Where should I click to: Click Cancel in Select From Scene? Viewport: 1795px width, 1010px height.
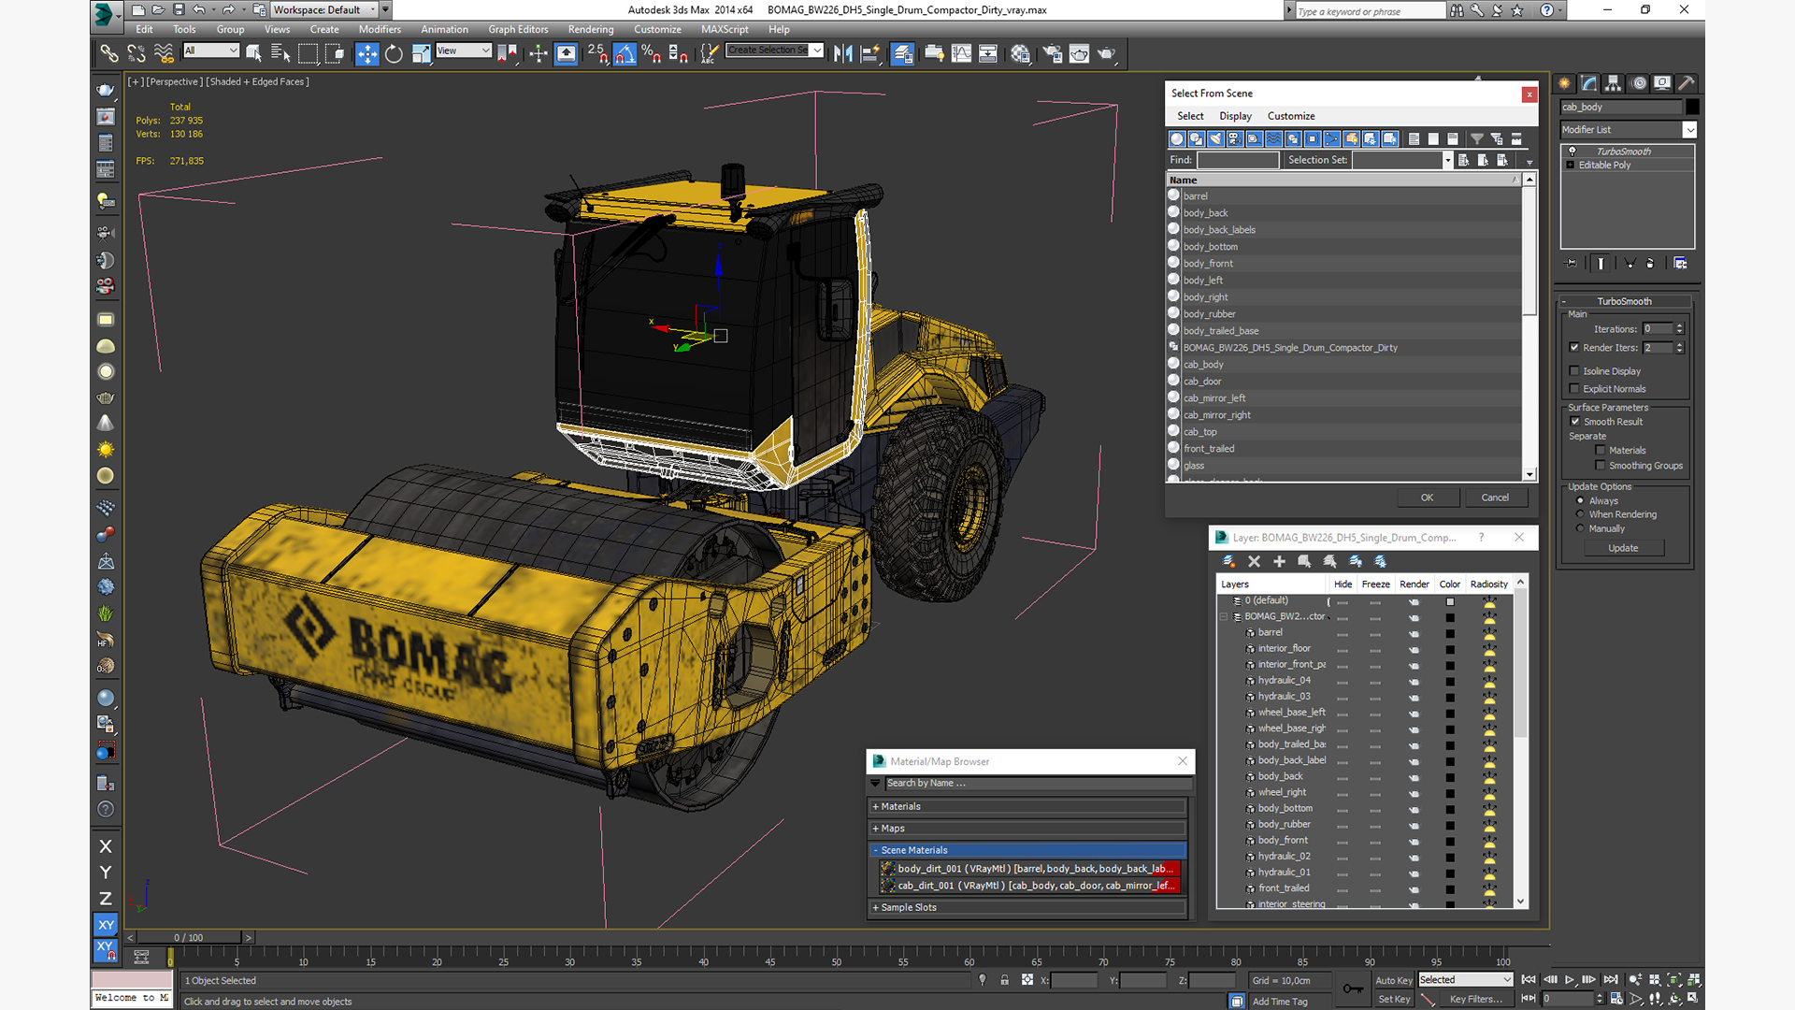click(x=1495, y=498)
